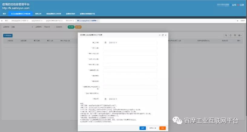The width and height of the screenshot is (247, 132).
Task: Maximize the add-record dialog
Action: tap(163, 35)
